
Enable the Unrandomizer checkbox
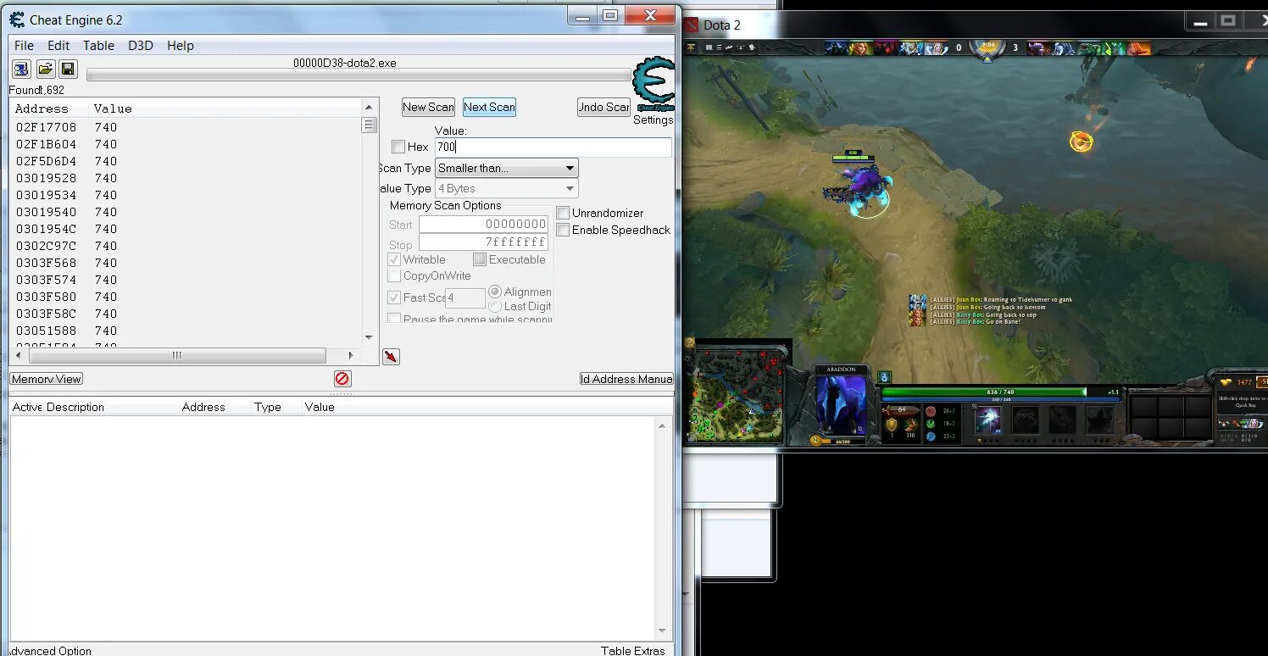563,213
